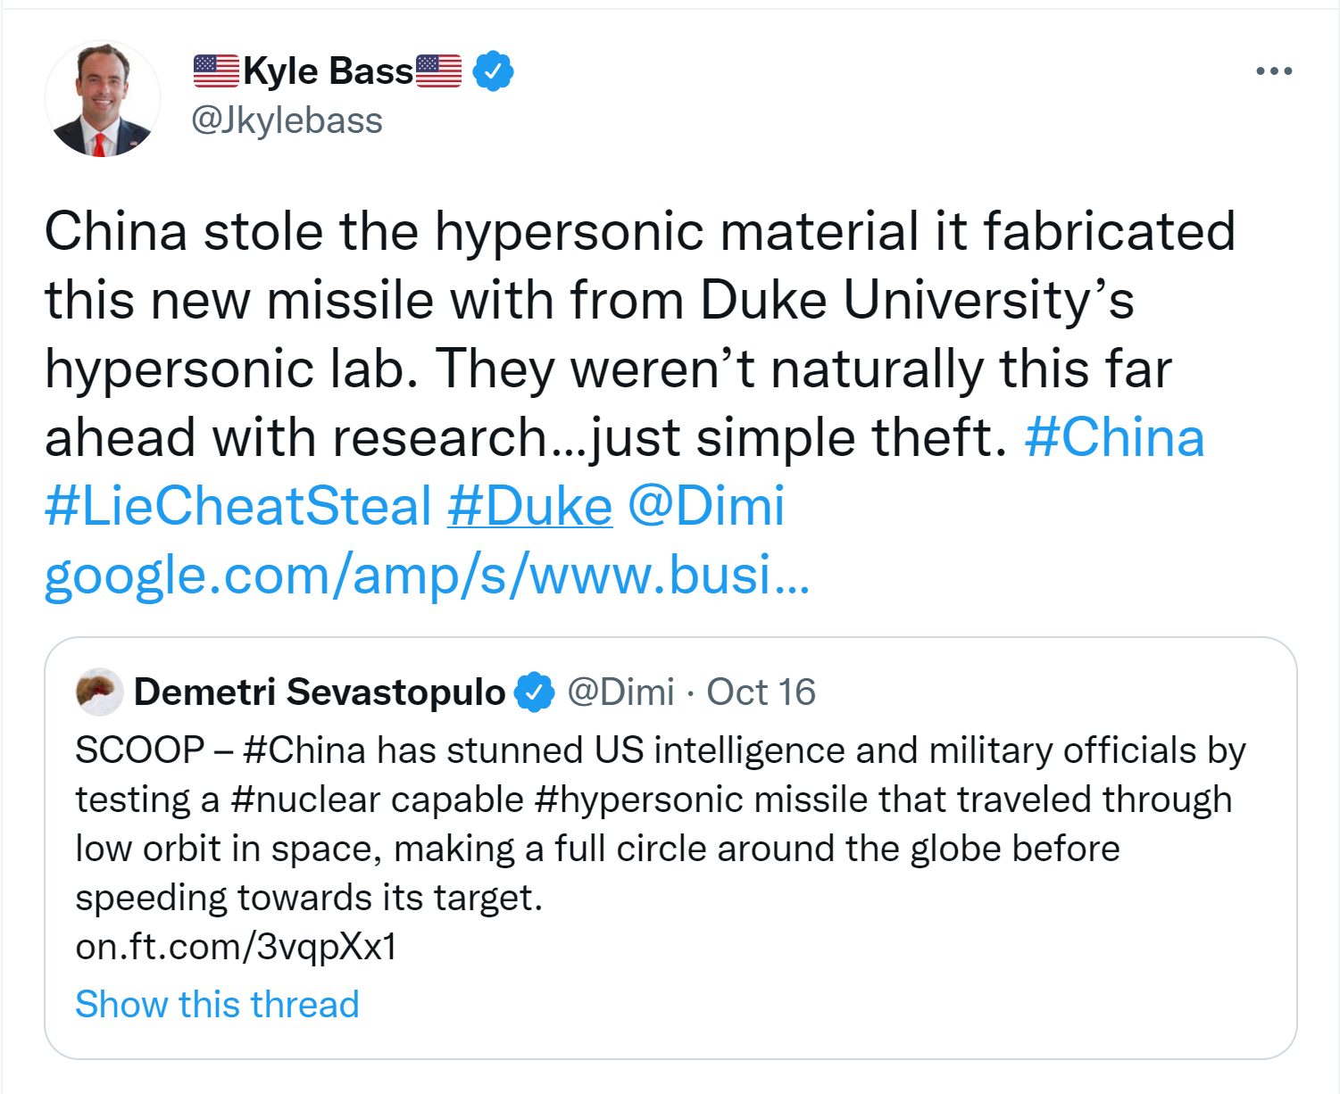Open the blue #China hashtag in main tweet
This screenshot has width=1340, height=1094.
[1114, 438]
